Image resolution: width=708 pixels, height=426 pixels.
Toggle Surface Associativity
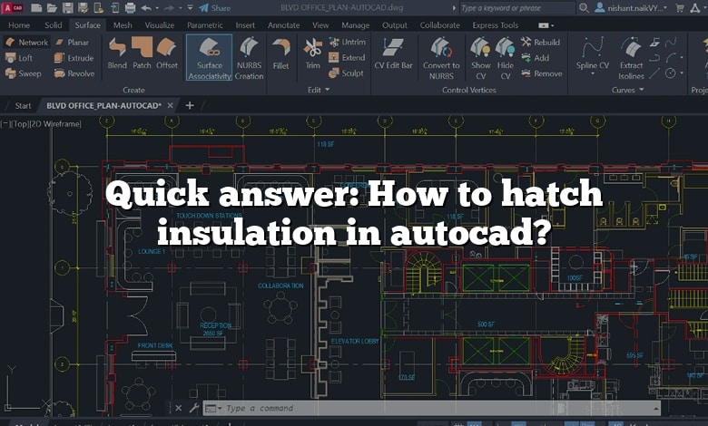click(x=209, y=56)
